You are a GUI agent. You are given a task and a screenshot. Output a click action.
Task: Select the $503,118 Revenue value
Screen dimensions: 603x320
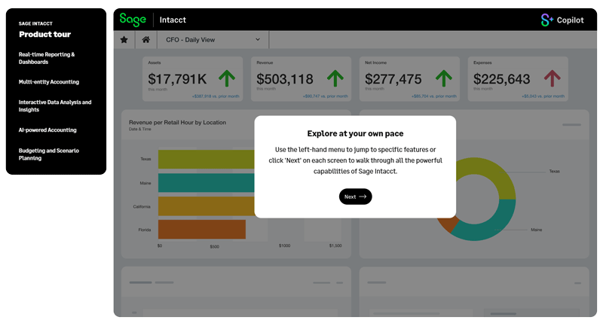coord(285,79)
